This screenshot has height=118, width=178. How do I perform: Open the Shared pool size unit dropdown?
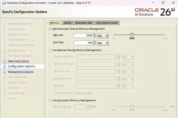coord(128,57)
